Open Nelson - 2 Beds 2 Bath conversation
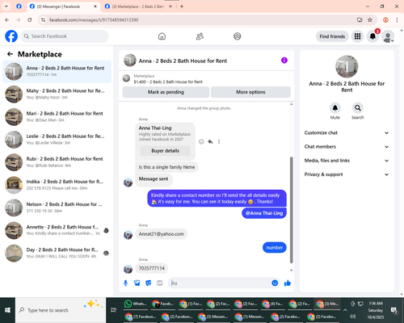Viewport: 404px width, 323px height. [57, 208]
